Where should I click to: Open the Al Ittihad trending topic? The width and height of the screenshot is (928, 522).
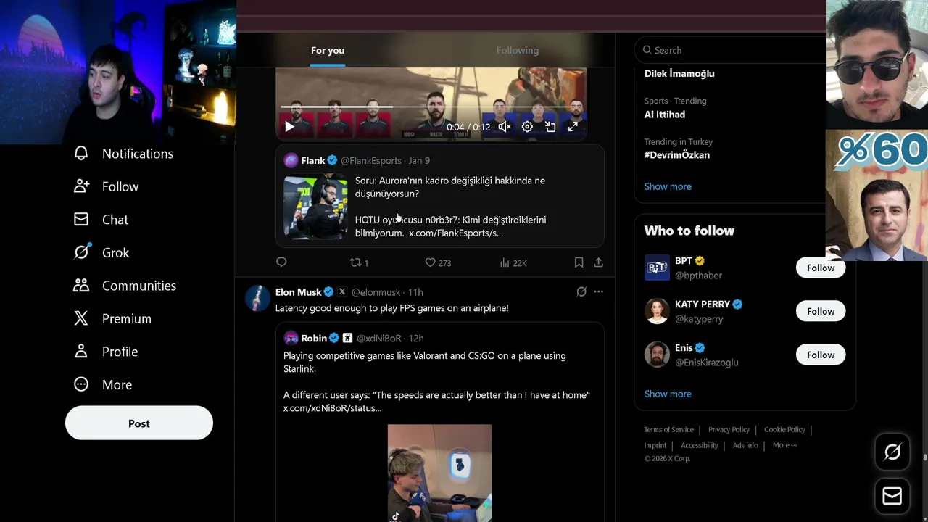665,114
